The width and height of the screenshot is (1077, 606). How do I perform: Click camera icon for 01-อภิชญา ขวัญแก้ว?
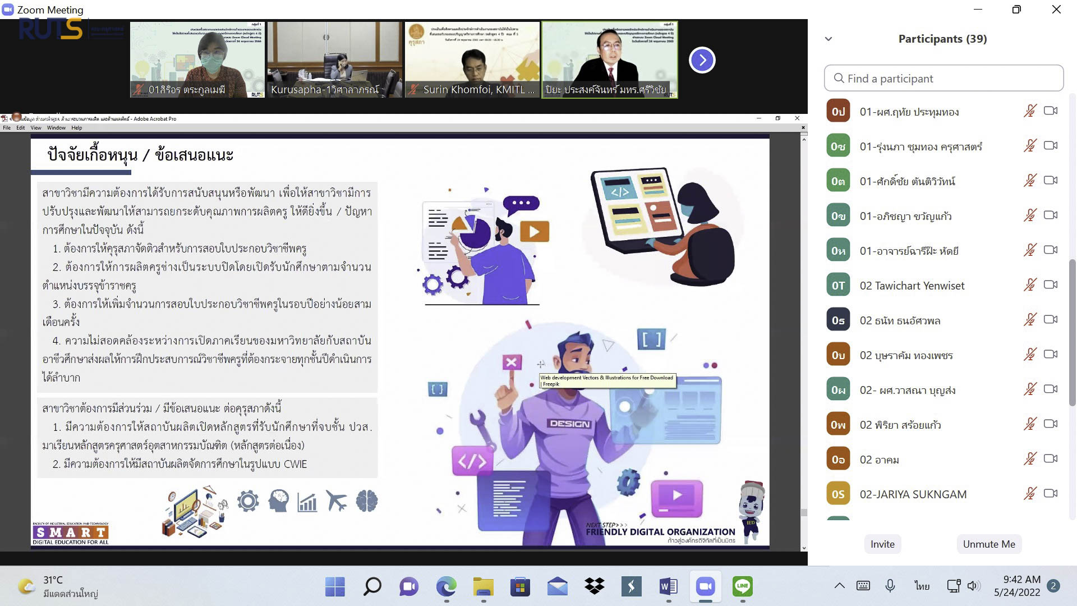point(1051,215)
